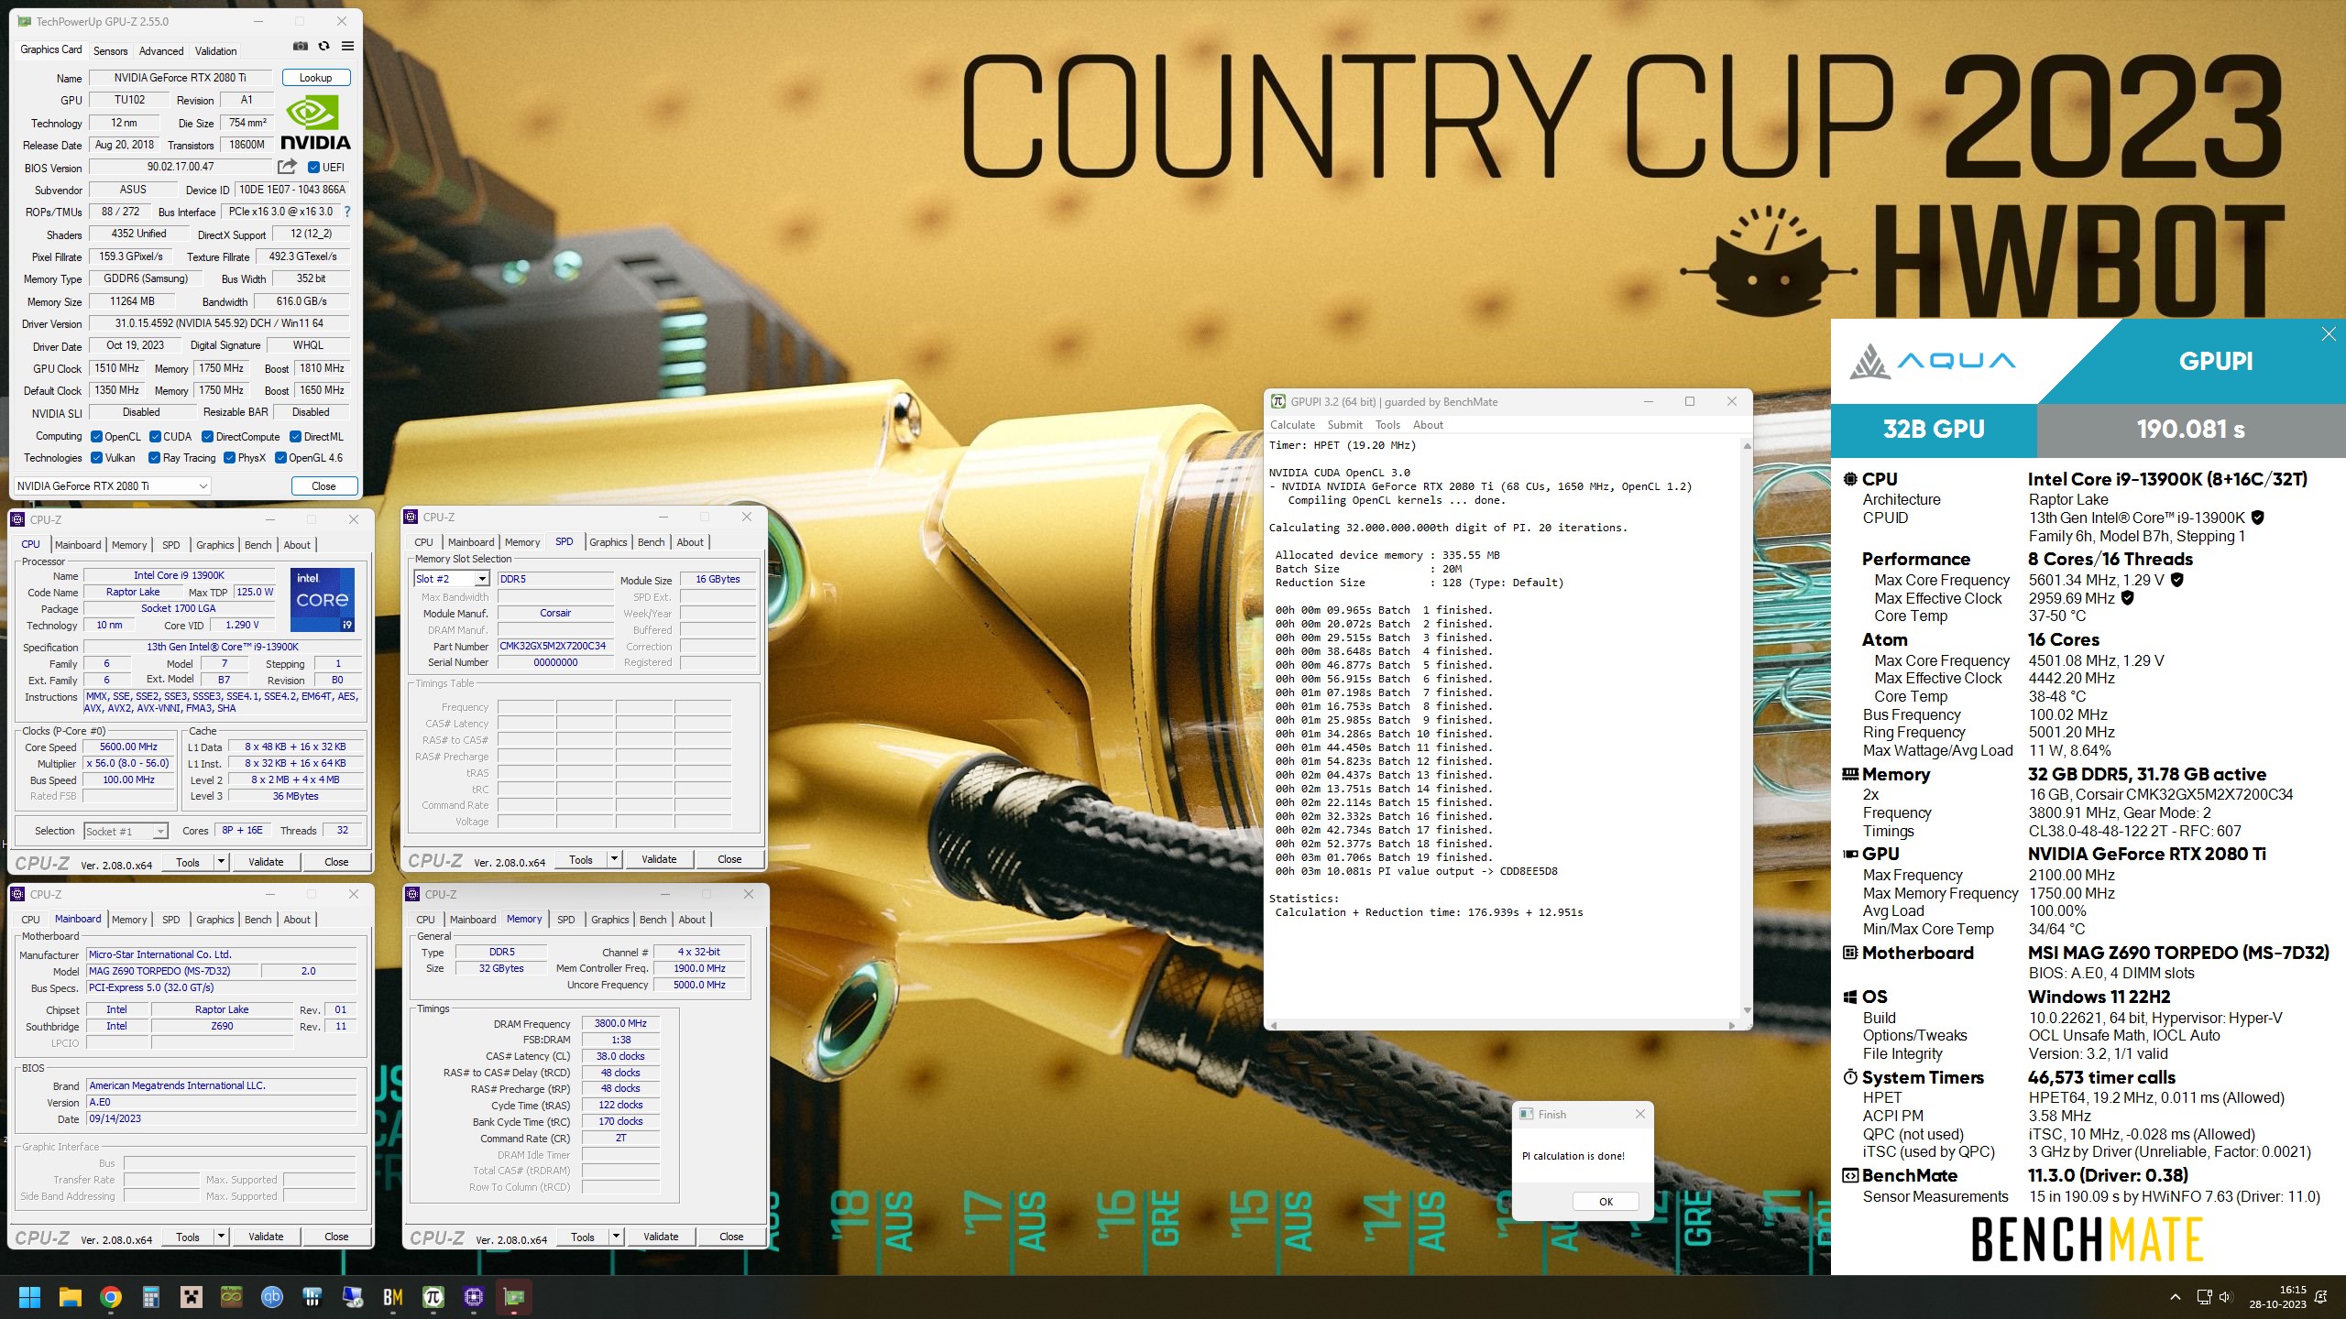This screenshot has width=2346, height=1319.
Task: Expand Tools dropdown arrow in CPU-Z SPD window
Action: tap(614, 859)
